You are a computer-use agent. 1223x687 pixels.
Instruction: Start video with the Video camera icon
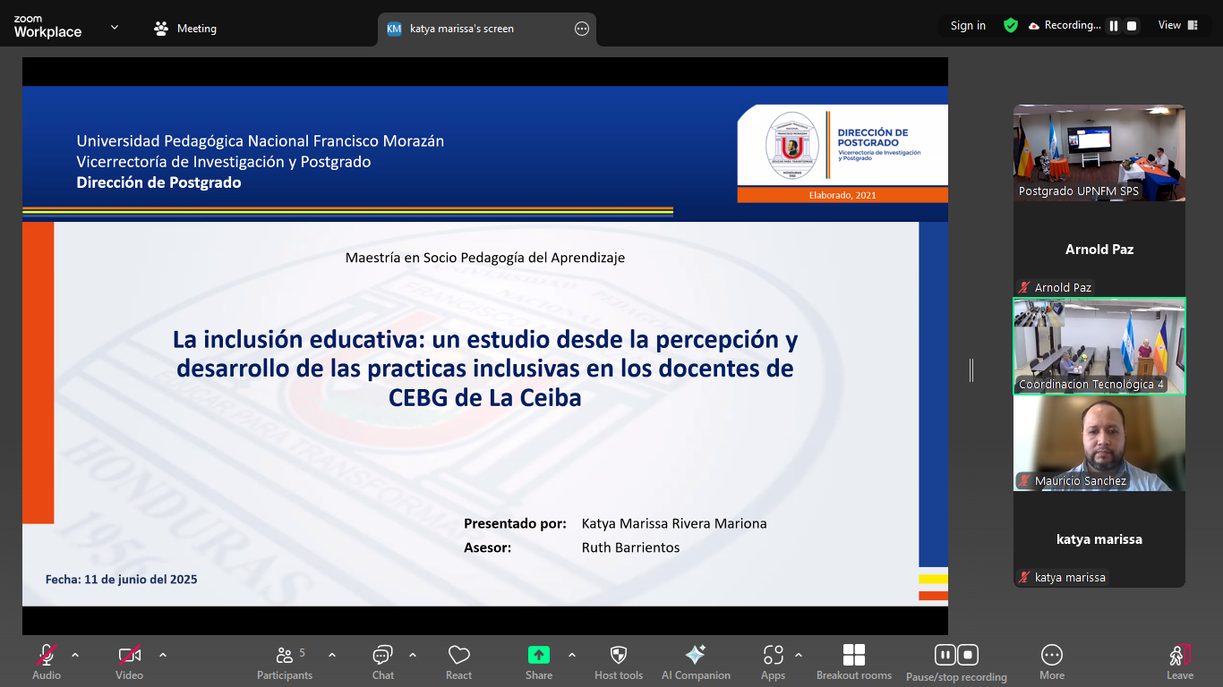130,655
